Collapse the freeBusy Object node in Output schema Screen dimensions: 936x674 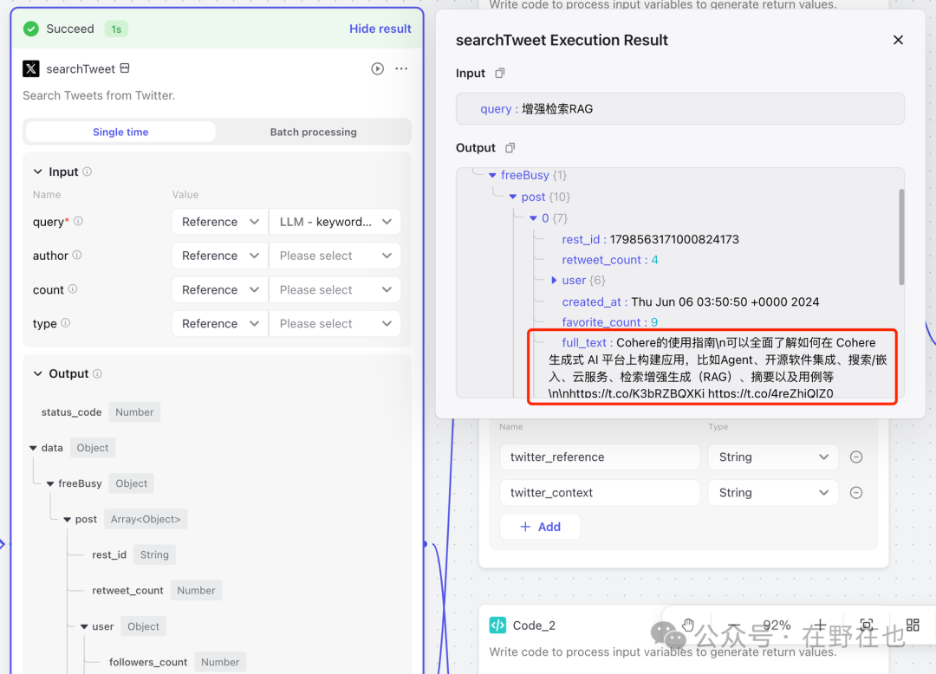pyautogui.click(x=50, y=483)
